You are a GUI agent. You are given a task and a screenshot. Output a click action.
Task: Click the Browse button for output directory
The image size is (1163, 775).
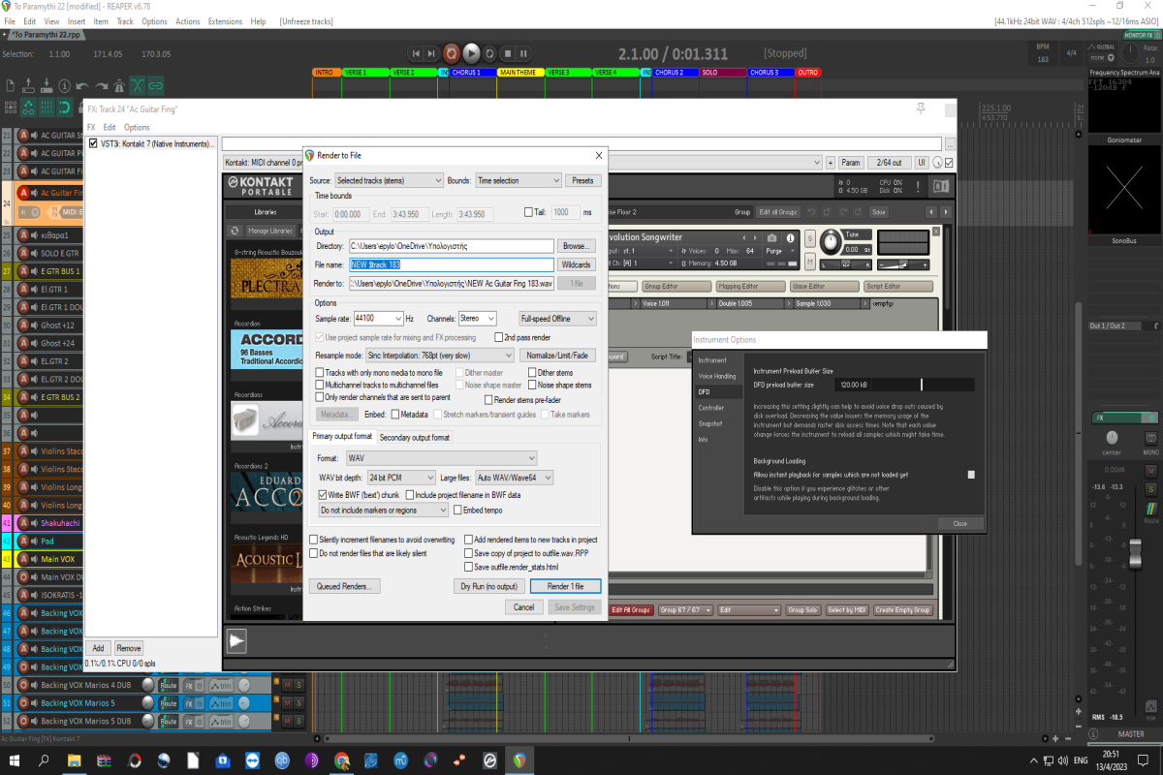point(577,246)
